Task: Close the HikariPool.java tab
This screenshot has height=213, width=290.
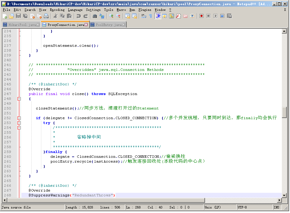Action: 38,25
